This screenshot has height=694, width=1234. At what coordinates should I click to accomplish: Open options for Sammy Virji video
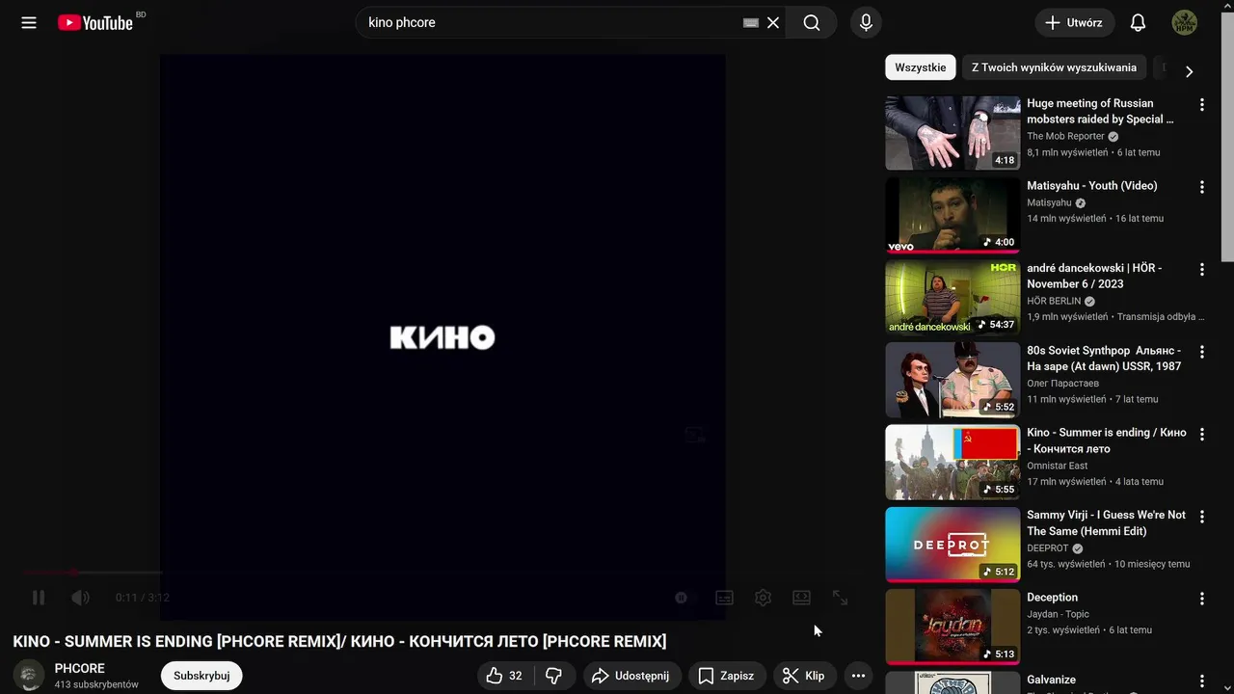(1201, 517)
